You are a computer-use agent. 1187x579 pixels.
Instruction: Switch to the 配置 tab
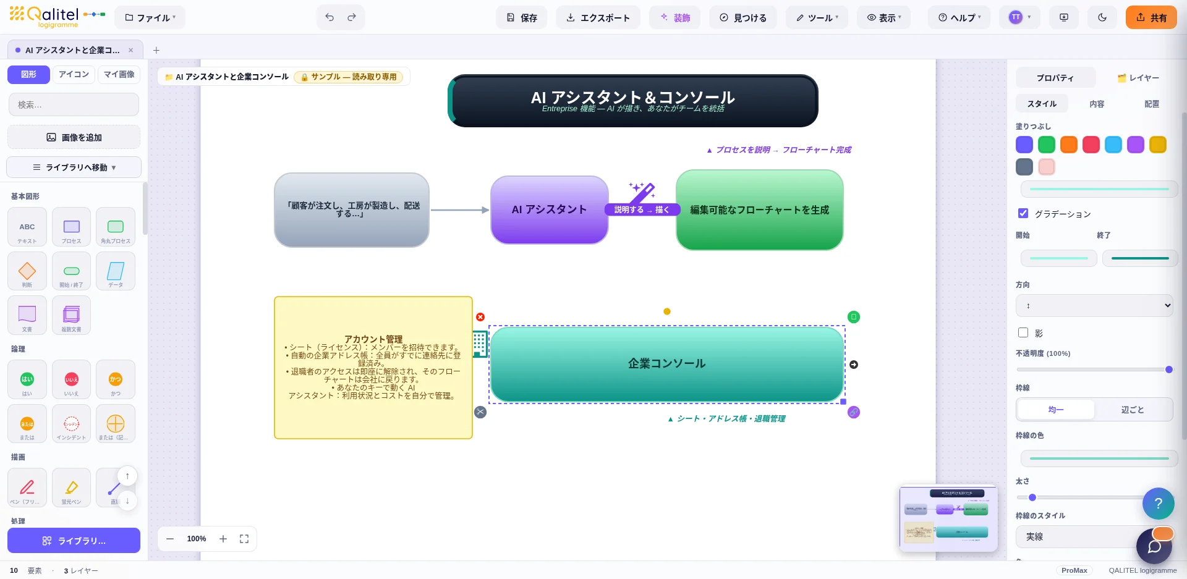pos(1152,104)
